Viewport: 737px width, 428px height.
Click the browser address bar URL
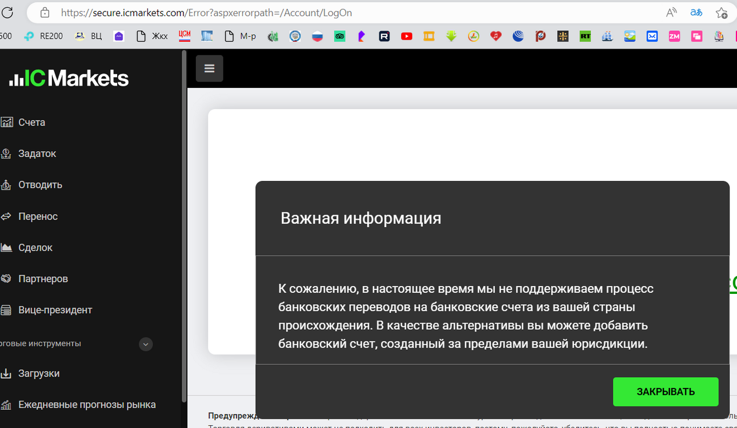[x=206, y=13]
